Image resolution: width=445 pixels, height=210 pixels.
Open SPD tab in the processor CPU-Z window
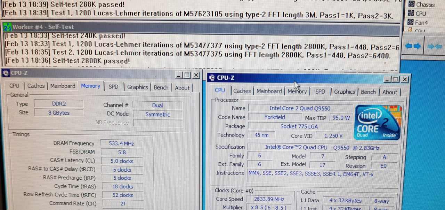tap(320, 92)
